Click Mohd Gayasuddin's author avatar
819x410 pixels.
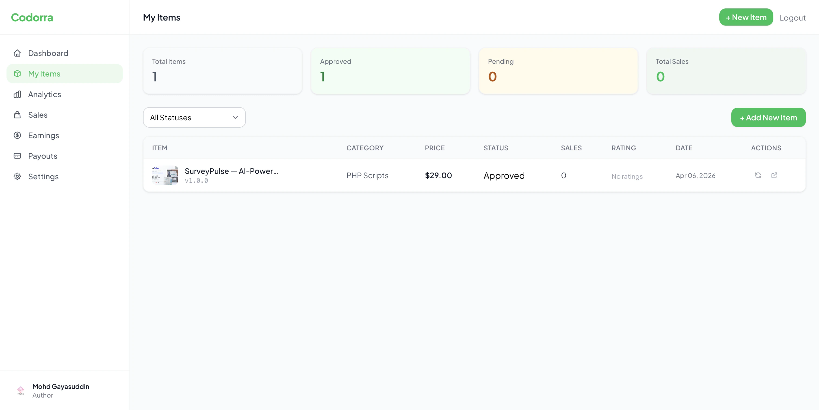click(20, 391)
